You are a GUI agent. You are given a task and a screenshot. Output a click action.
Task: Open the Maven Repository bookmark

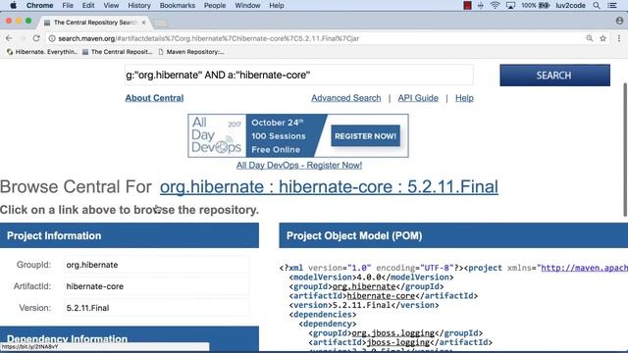pos(191,52)
